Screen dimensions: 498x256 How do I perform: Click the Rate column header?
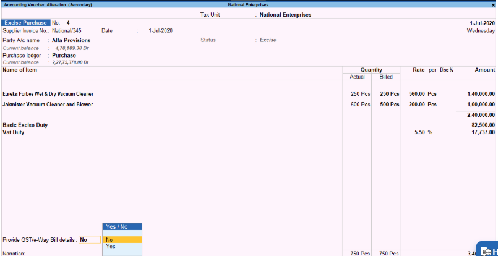click(419, 70)
